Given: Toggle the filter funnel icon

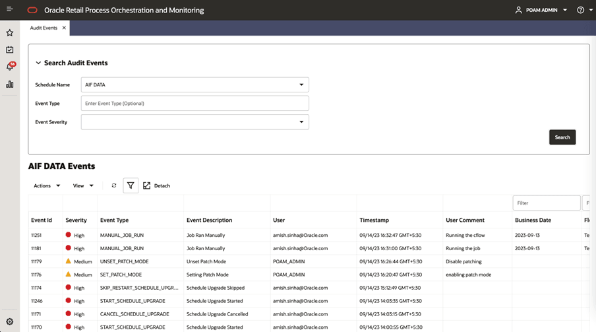Looking at the screenshot, I should [131, 185].
